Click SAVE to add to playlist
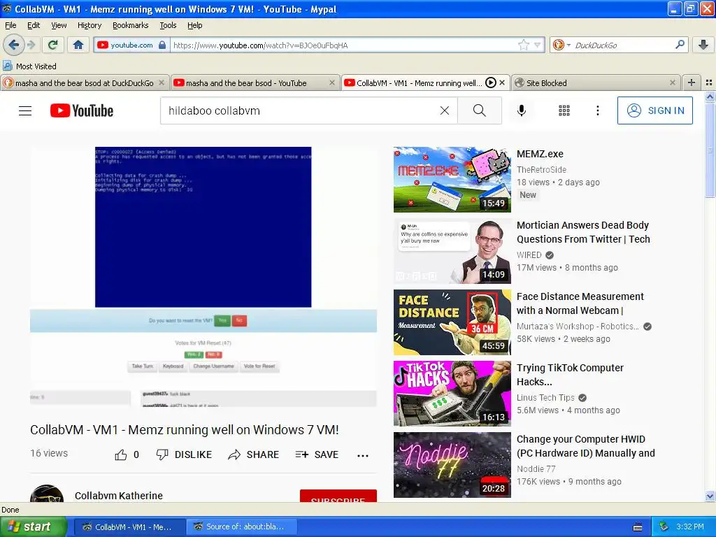 pos(317,454)
